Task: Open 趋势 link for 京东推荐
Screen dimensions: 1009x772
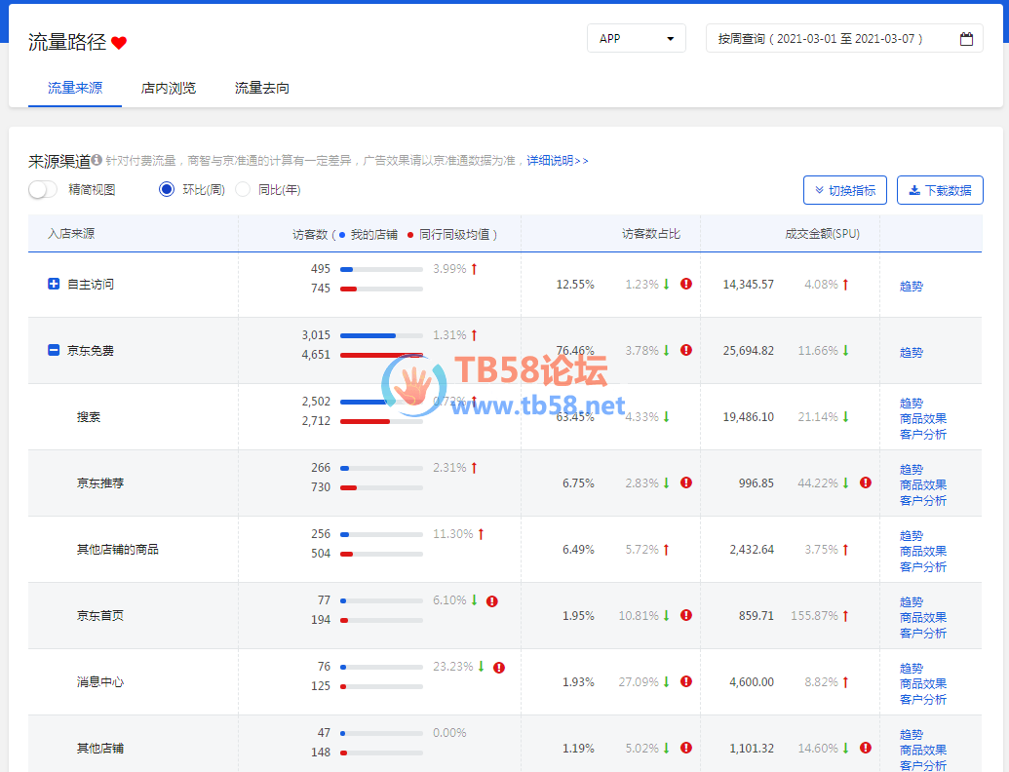Action: (x=912, y=470)
